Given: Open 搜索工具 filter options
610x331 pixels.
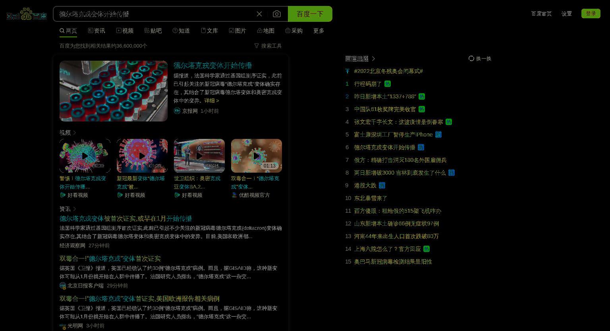Looking at the screenshot, I should pos(268,46).
